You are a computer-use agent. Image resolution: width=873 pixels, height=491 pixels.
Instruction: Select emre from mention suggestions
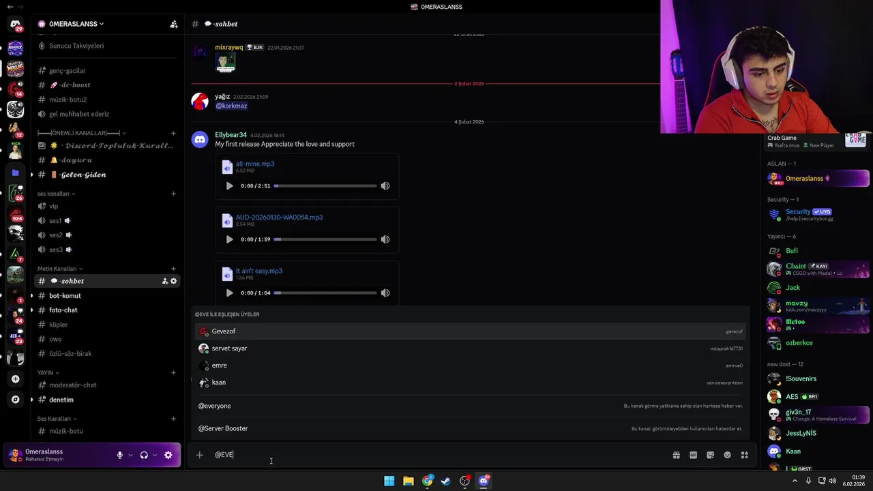[x=471, y=366]
